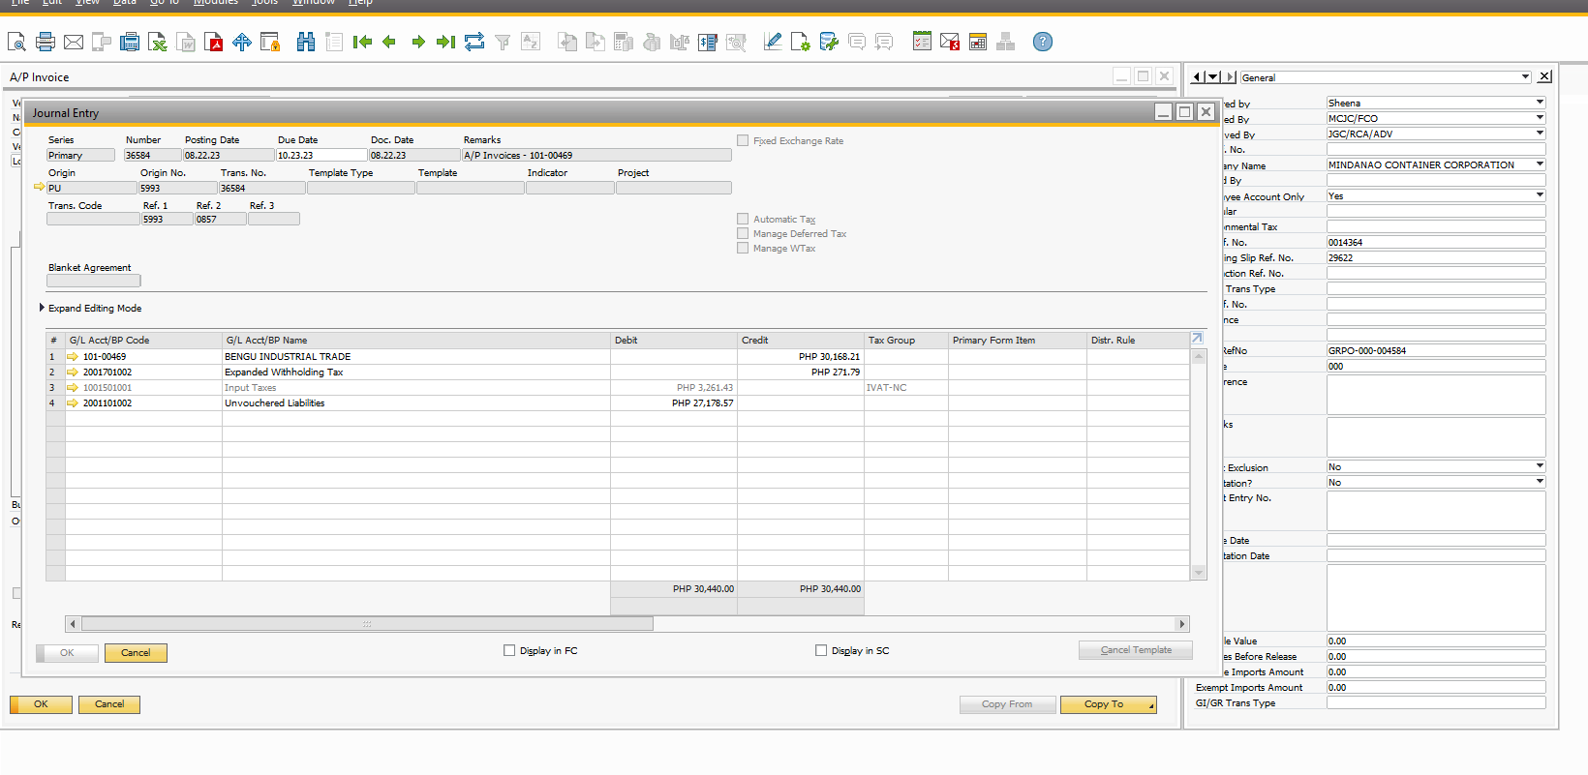Open the Exclusion dropdown showing No
This screenshot has height=775, width=1588.
(x=1540, y=466)
